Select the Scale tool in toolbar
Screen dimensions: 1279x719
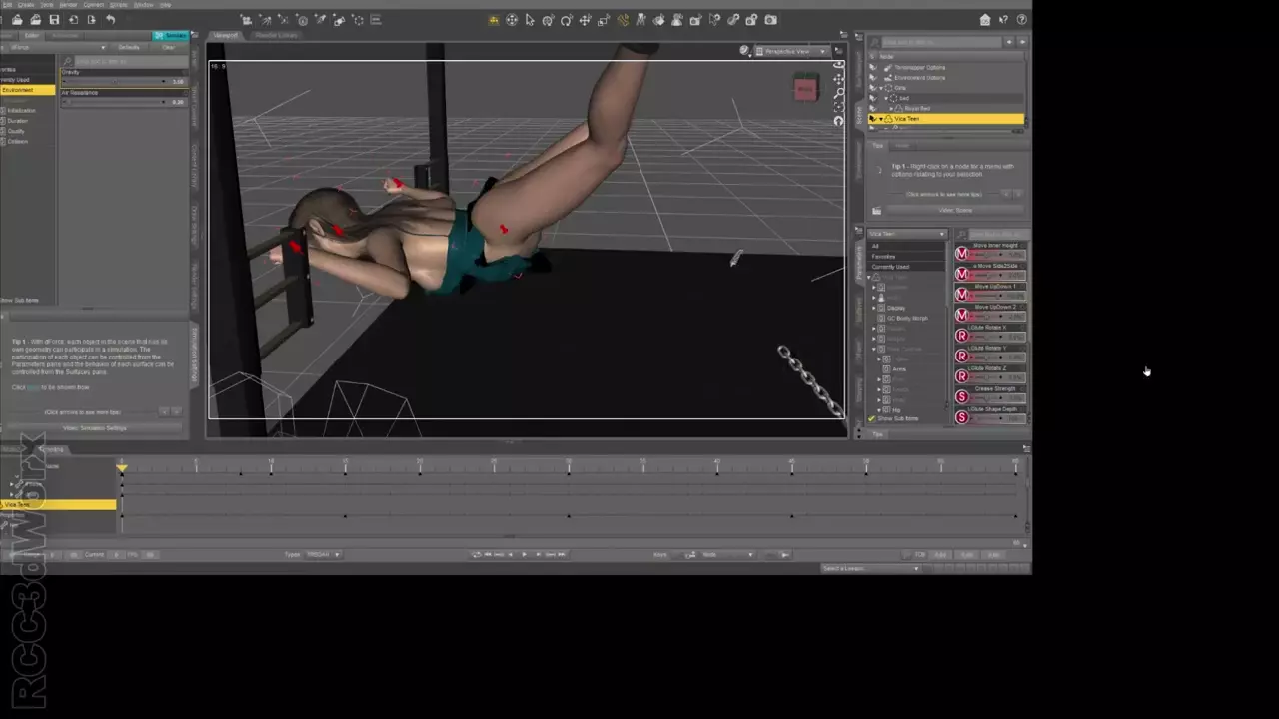pos(604,20)
